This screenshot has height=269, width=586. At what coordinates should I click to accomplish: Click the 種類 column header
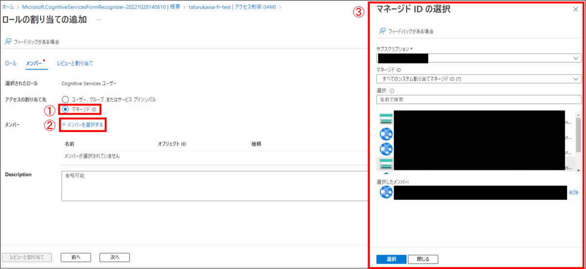pyautogui.click(x=256, y=144)
